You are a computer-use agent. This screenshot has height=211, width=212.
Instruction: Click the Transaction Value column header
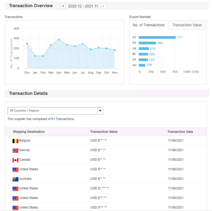click(x=104, y=132)
